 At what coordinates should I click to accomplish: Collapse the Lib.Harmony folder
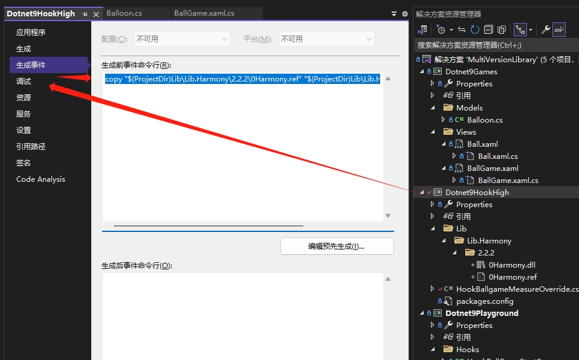tap(444, 241)
